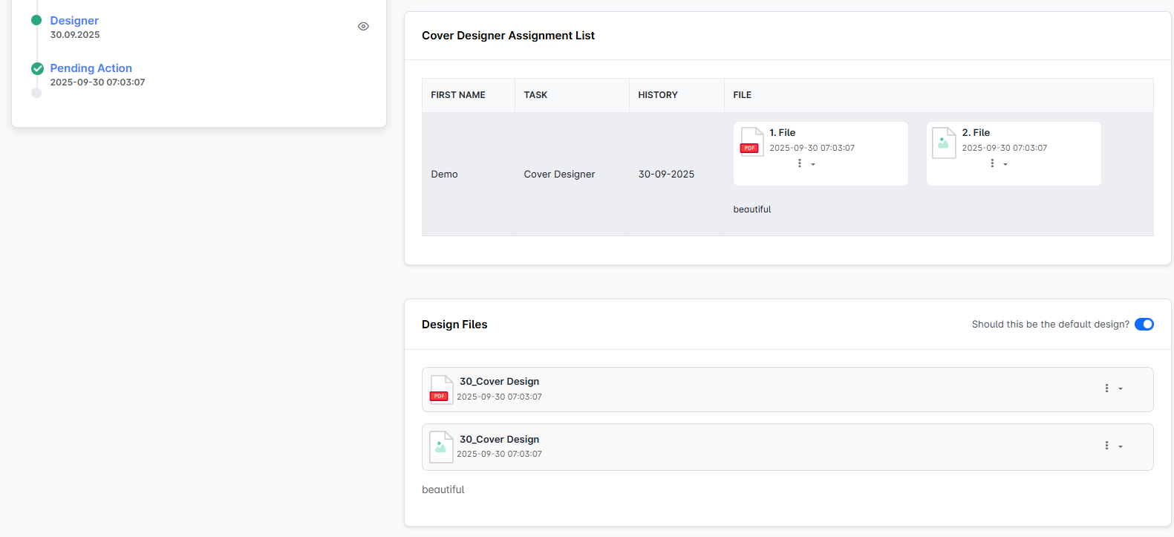Screen dimensions: 1174x537
Task: Open the Pending Action timeline link
Action: pos(91,68)
